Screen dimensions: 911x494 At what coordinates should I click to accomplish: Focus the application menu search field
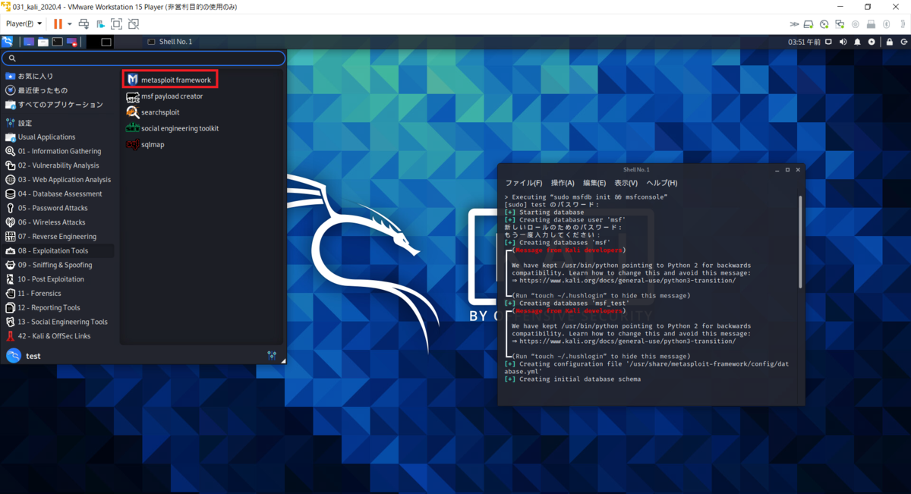pos(143,58)
